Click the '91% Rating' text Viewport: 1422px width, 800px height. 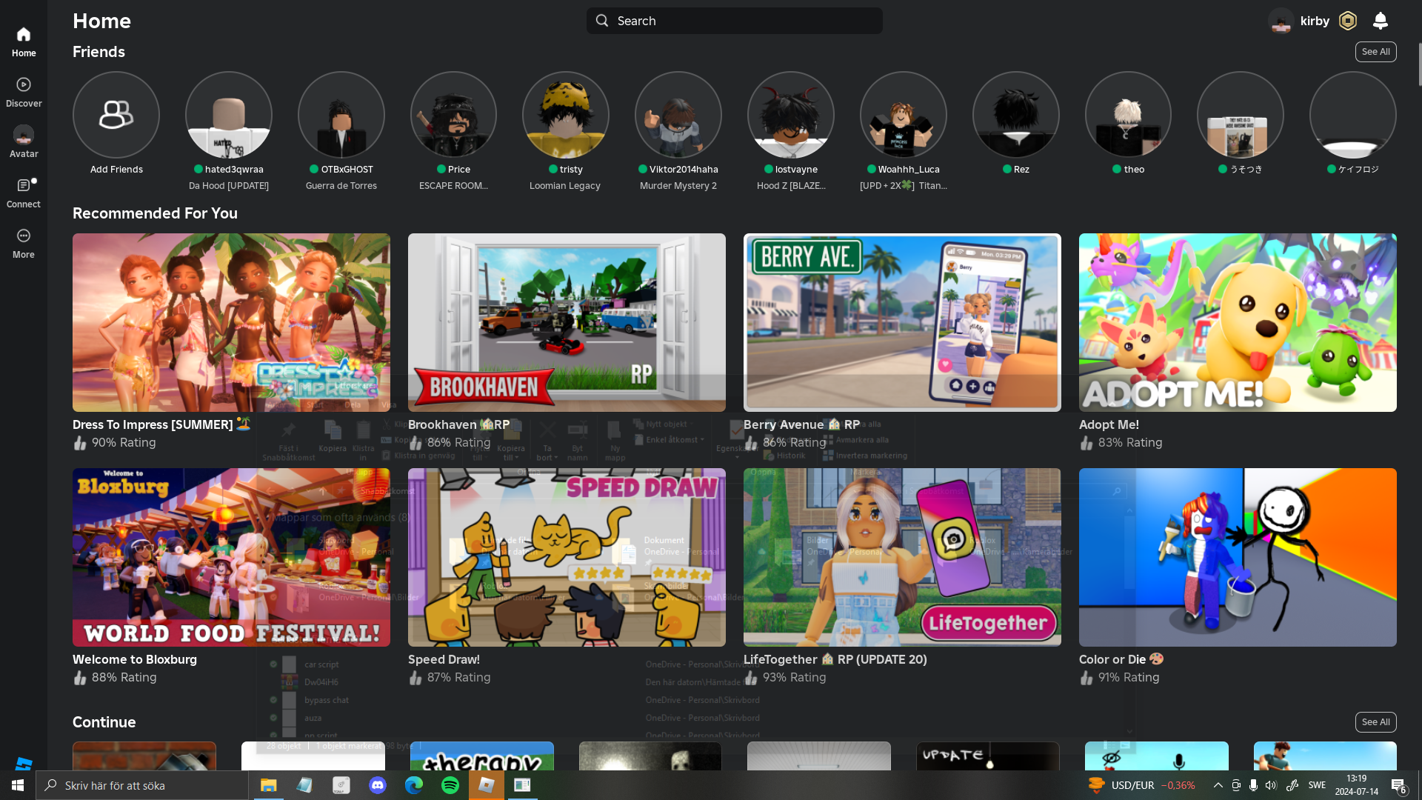pos(1129,677)
